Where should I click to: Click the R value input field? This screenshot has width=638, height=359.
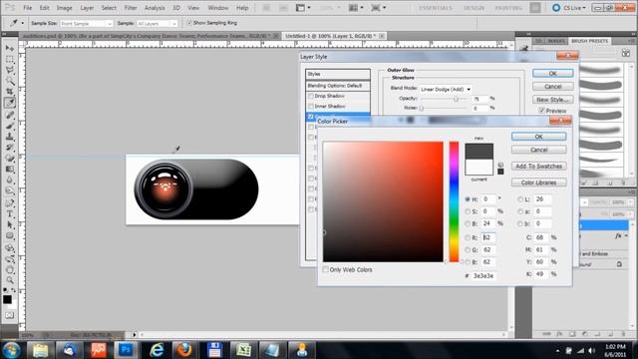pyautogui.click(x=488, y=237)
